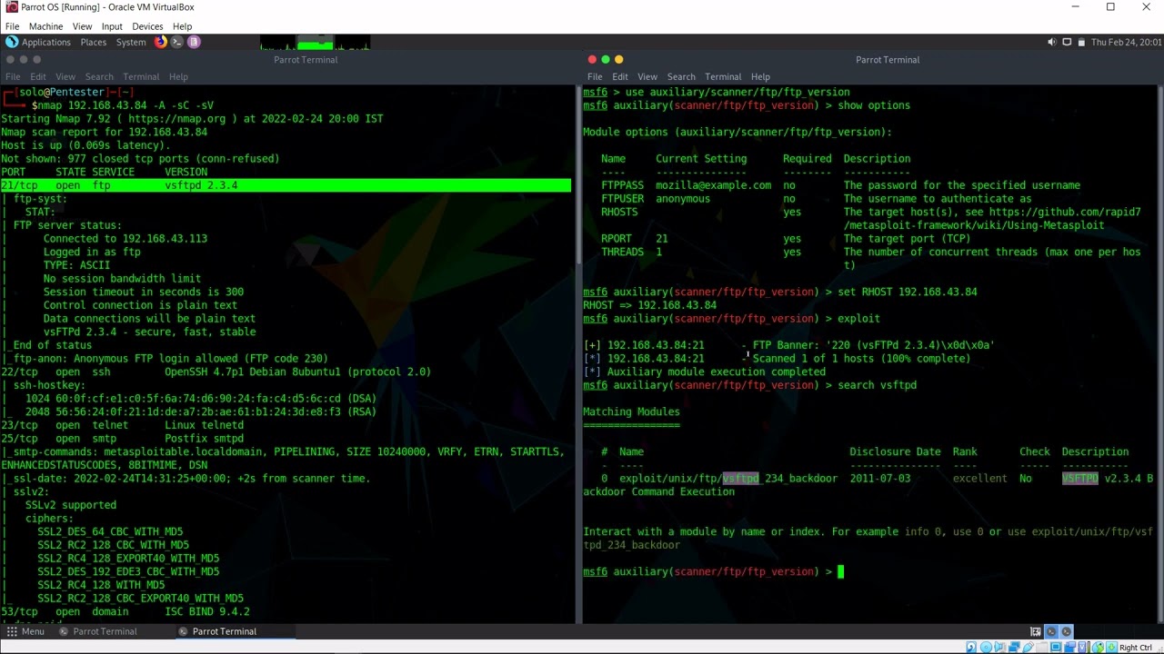This screenshot has height=654, width=1164.
Task: Click the '22/tcp open ssh' scan line
Action: pyautogui.click(x=216, y=372)
